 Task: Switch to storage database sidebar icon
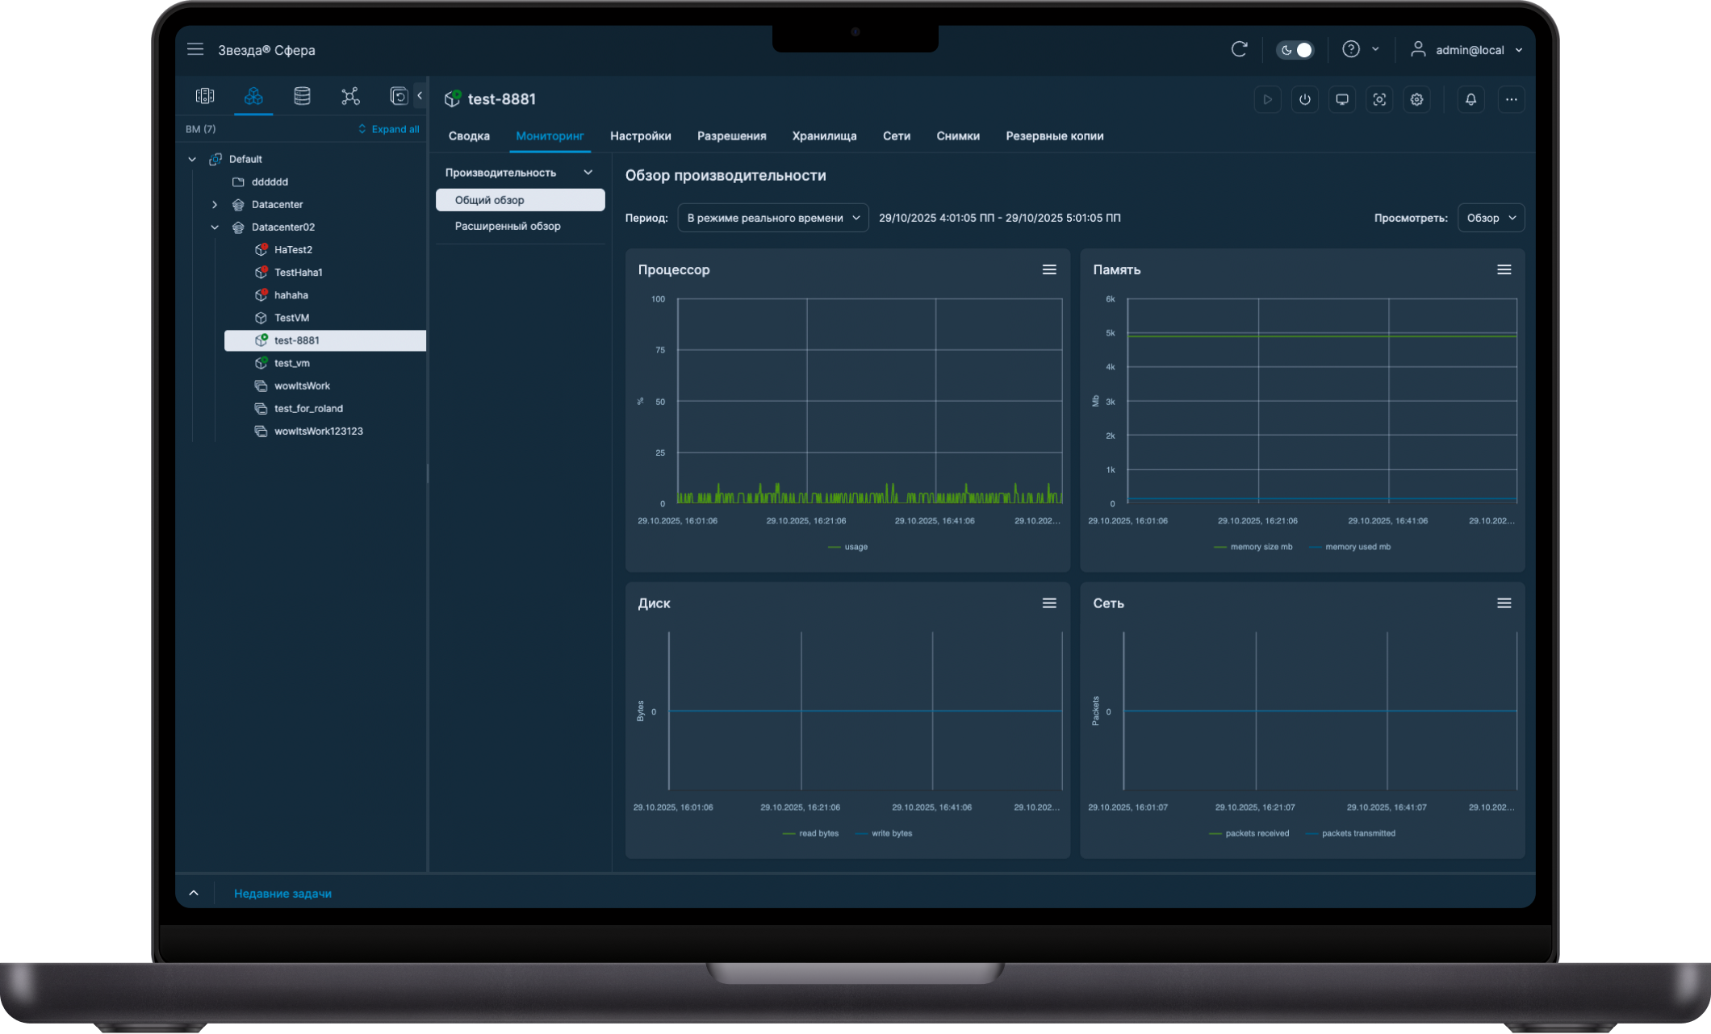302,97
